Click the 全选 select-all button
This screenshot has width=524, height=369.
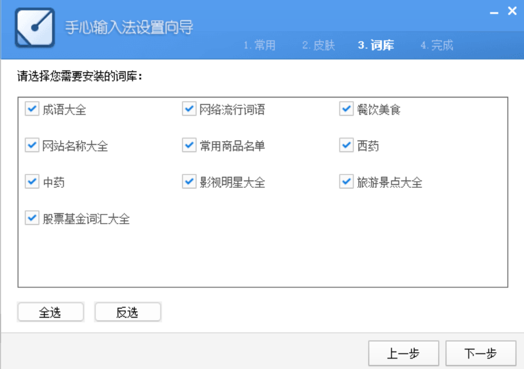coord(51,311)
